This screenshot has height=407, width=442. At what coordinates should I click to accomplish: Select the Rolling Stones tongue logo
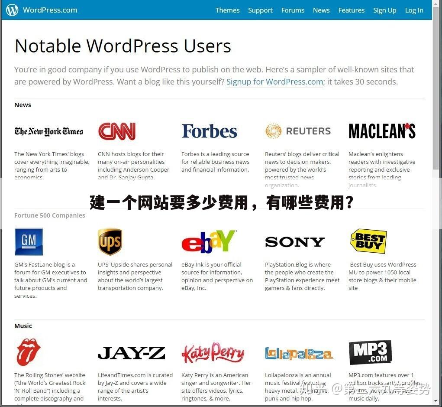[x=29, y=352]
